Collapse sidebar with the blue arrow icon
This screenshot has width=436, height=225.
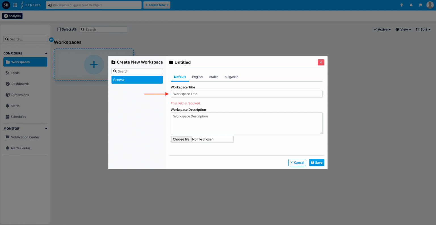[x=51, y=40]
